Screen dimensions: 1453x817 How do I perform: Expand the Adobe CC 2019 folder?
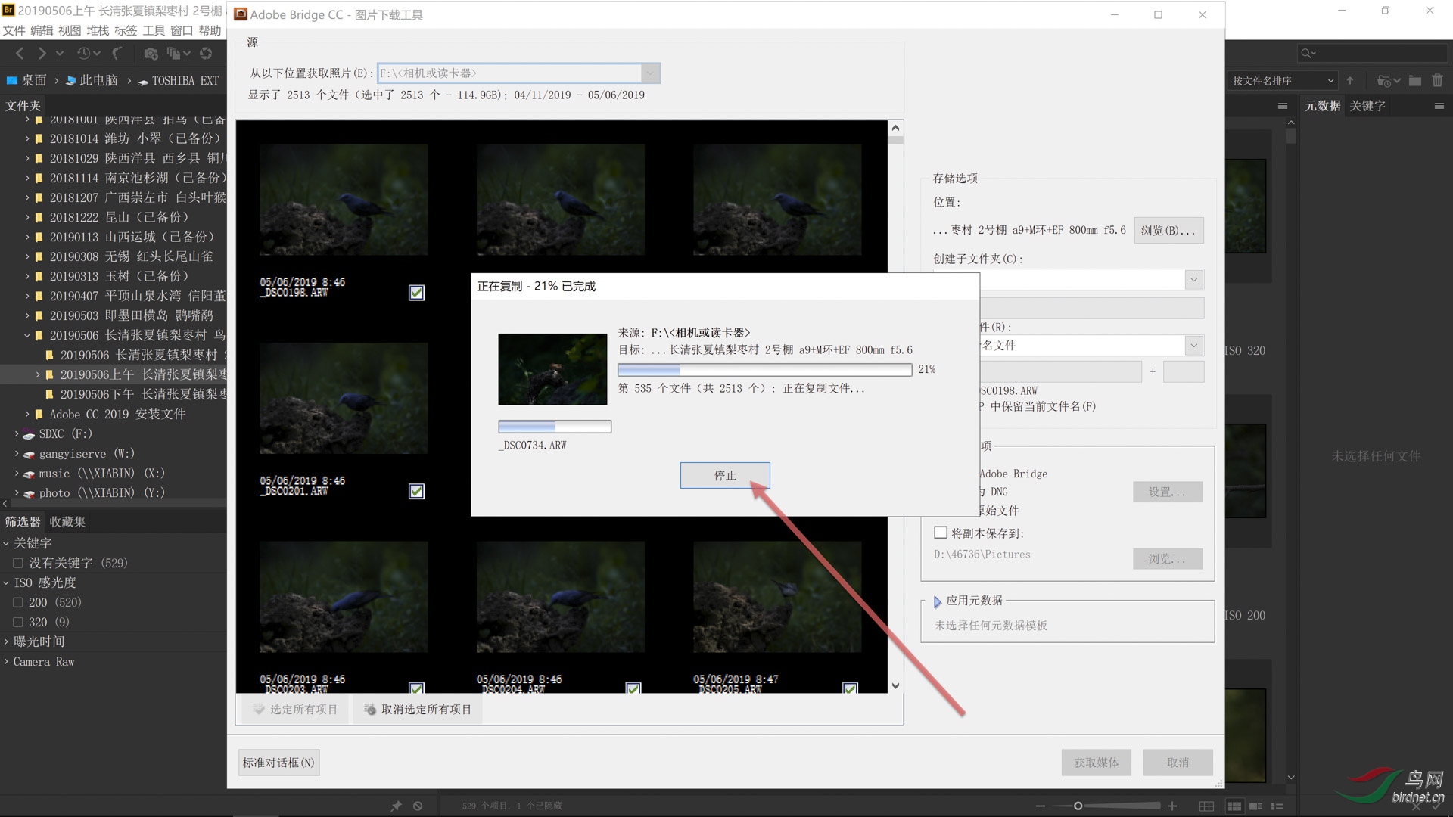point(27,414)
